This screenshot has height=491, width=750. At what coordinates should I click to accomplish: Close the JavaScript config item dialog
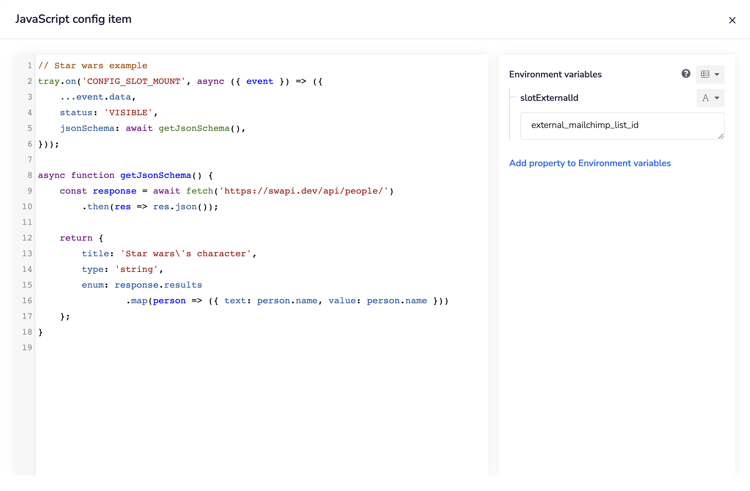[732, 20]
